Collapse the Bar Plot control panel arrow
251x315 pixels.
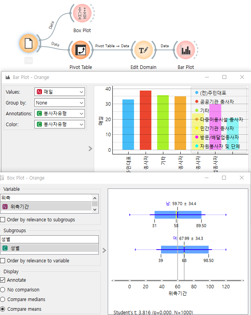click(x=90, y=148)
